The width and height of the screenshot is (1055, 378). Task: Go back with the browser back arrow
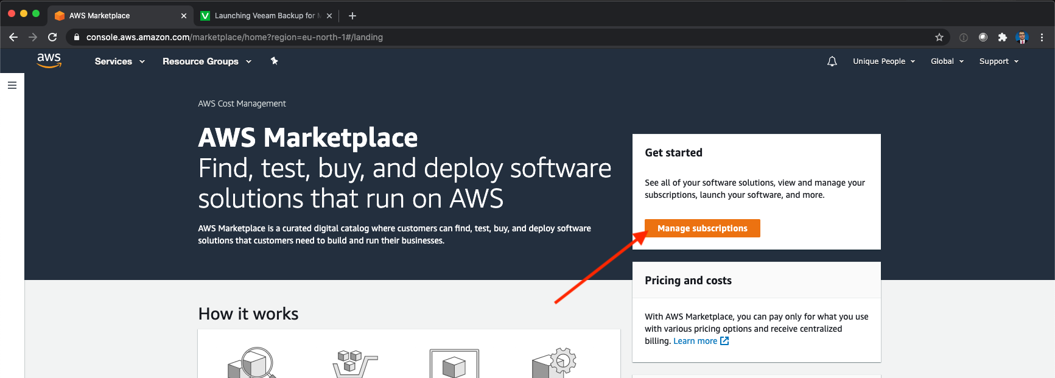13,37
